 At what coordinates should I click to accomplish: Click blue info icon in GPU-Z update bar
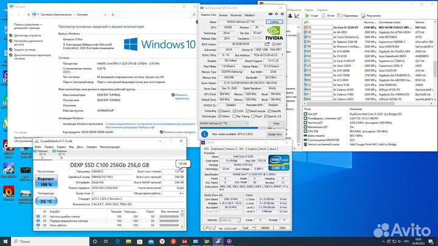(x=204, y=134)
